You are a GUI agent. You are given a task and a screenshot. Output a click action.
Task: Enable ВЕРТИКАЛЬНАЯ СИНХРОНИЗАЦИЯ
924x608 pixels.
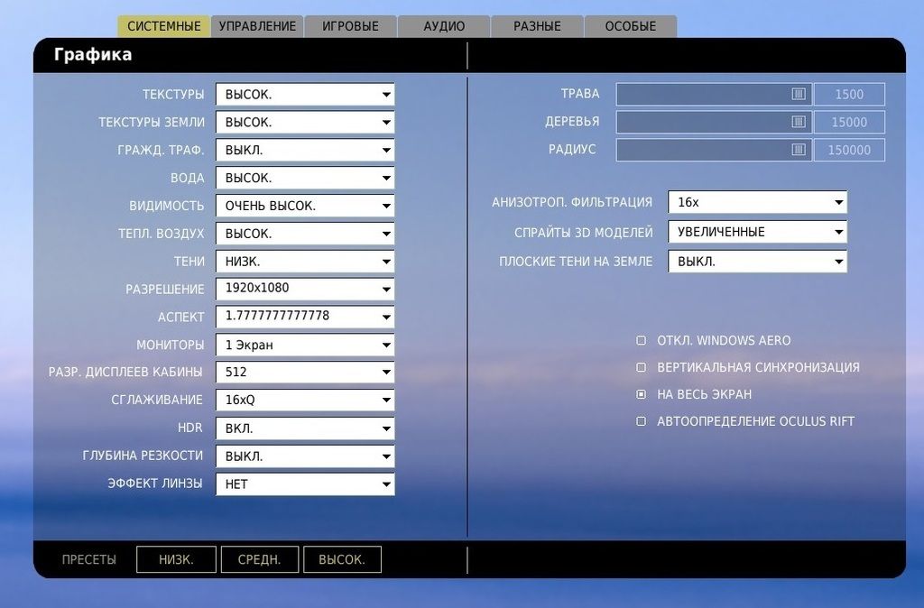(x=641, y=367)
